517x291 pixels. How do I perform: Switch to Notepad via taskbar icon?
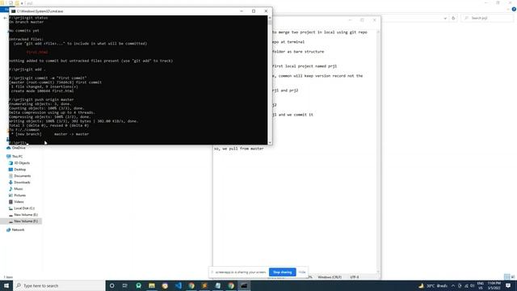[217, 285]
